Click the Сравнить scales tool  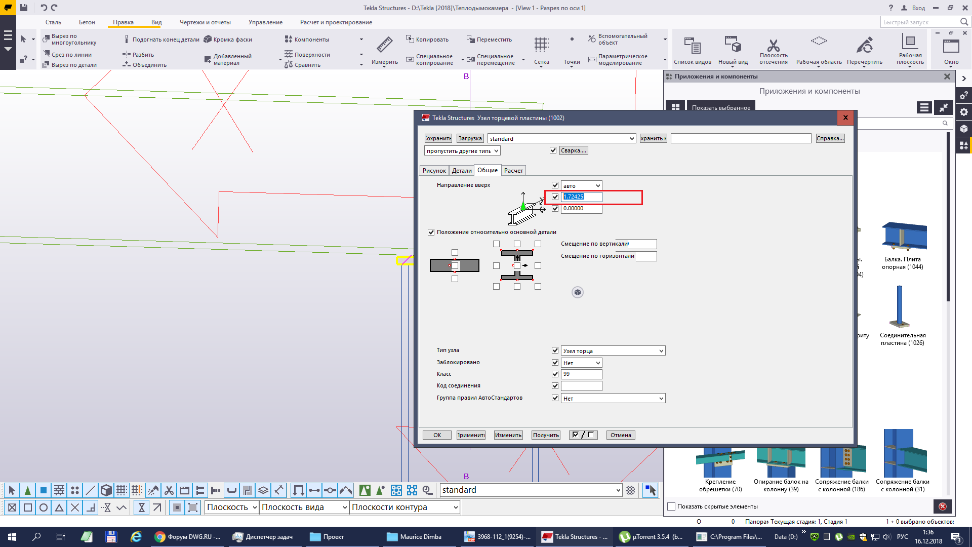[x=303, y=65]
